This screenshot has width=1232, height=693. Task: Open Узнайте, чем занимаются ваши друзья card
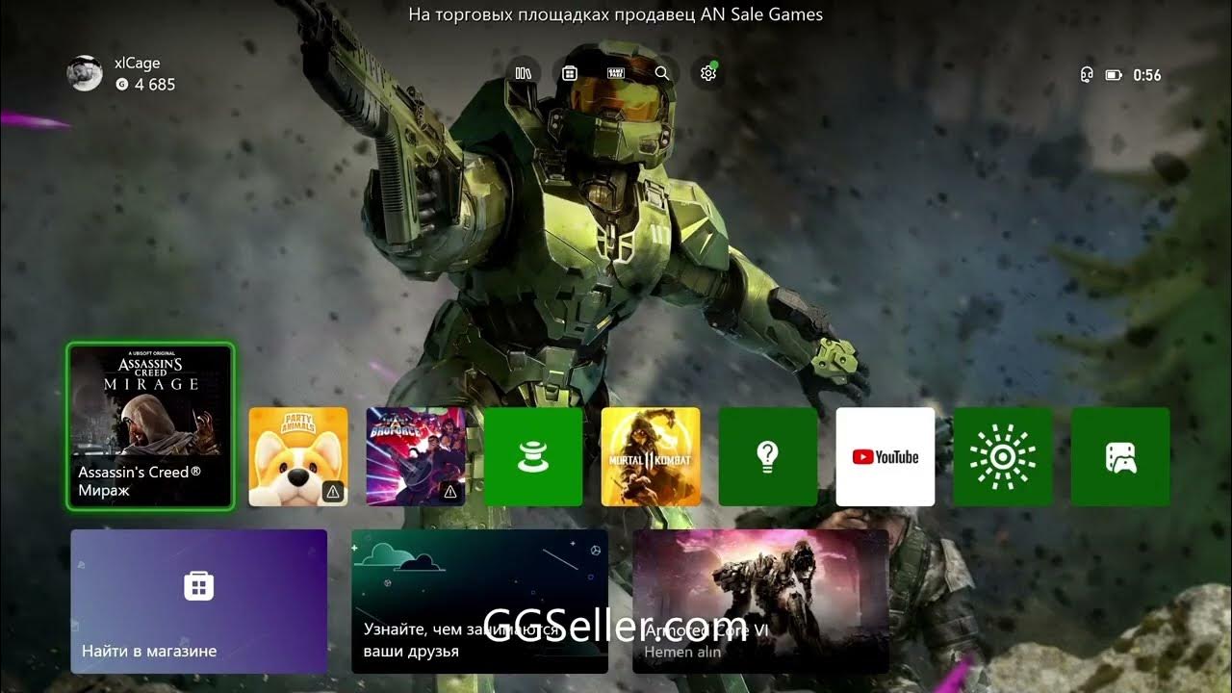[x=480, y=602]
